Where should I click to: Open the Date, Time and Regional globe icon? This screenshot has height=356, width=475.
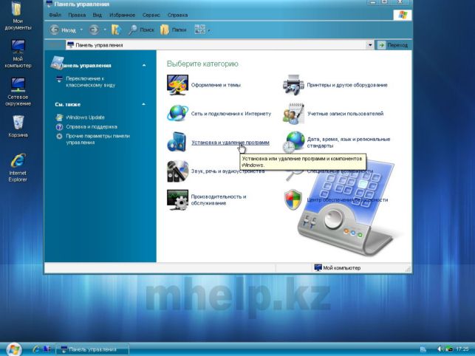click(293, 142)
